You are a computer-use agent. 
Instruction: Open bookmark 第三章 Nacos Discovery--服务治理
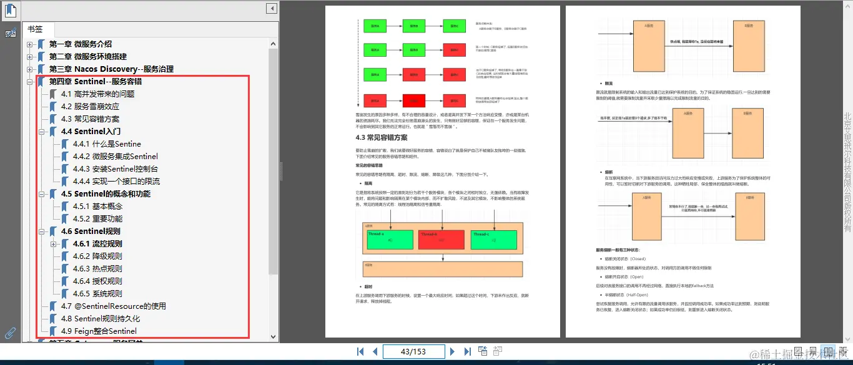(111, 69)
